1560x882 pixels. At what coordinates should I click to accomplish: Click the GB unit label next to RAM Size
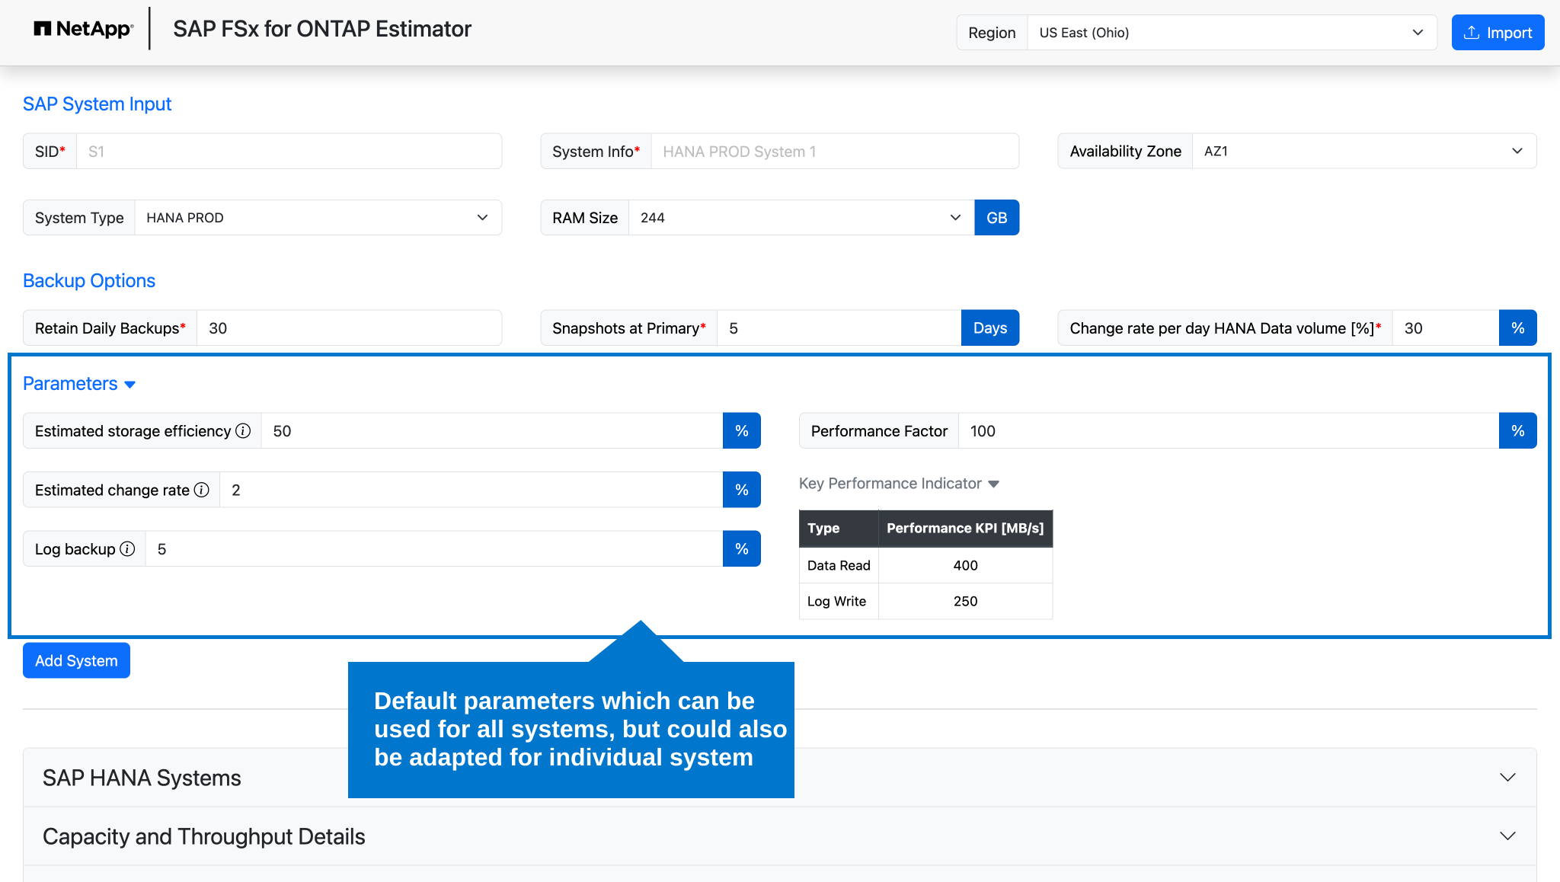996,218
